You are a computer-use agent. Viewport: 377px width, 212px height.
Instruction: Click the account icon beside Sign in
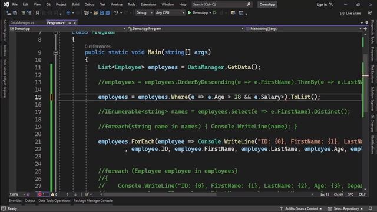click(x=331, y=5)
